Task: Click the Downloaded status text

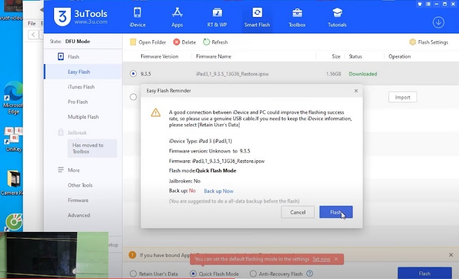Action: pyautogui.click(x=363, y=74)
